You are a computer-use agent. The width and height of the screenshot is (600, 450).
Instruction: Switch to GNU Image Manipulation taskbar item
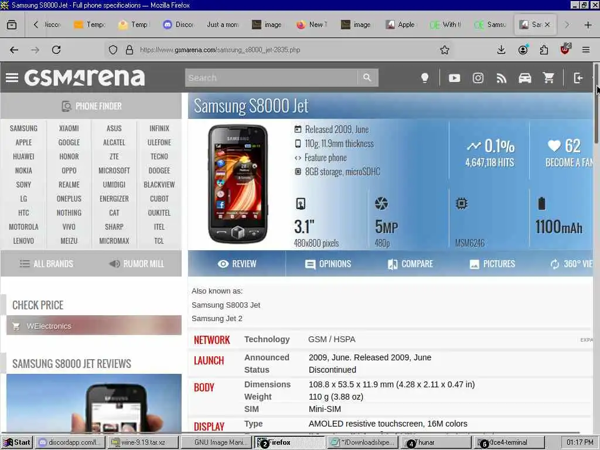[x=216, y=442]
